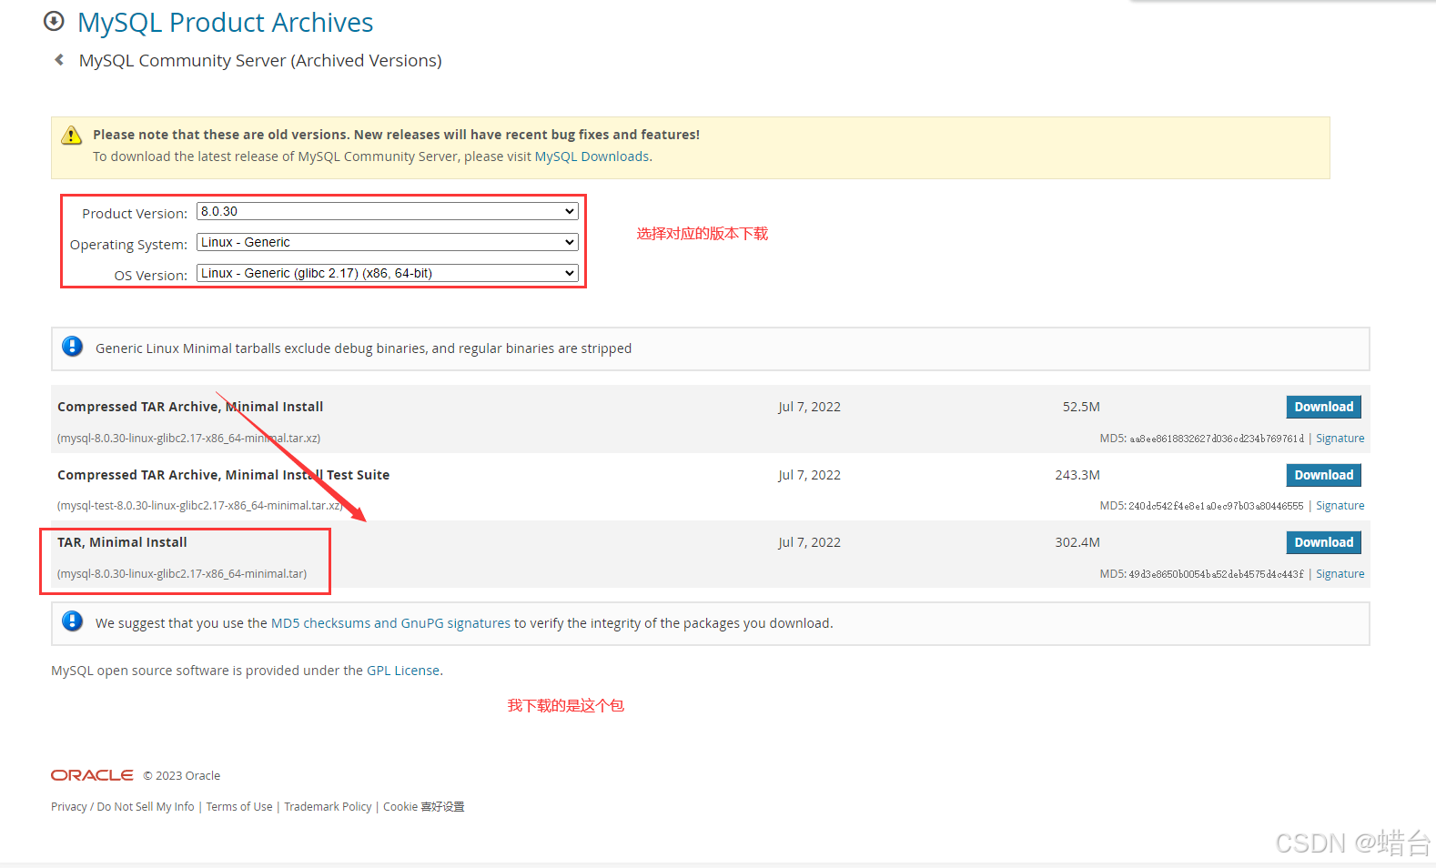Click the Product Version label

tap(135, 214)
